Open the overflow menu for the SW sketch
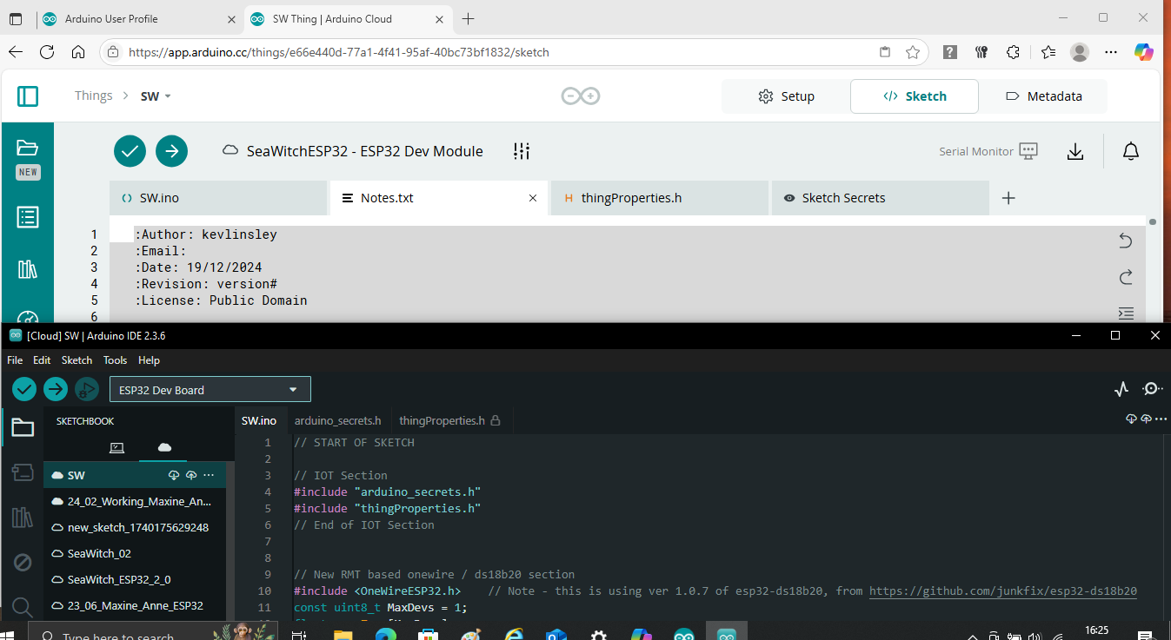This screenshot has width=1171, height=640. (208, 475)
